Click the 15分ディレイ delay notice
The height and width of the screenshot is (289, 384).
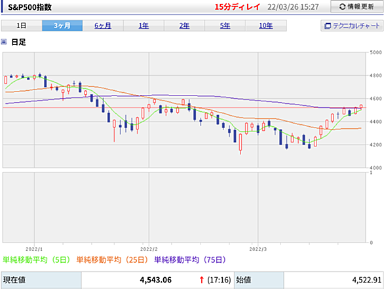point(237,7)
